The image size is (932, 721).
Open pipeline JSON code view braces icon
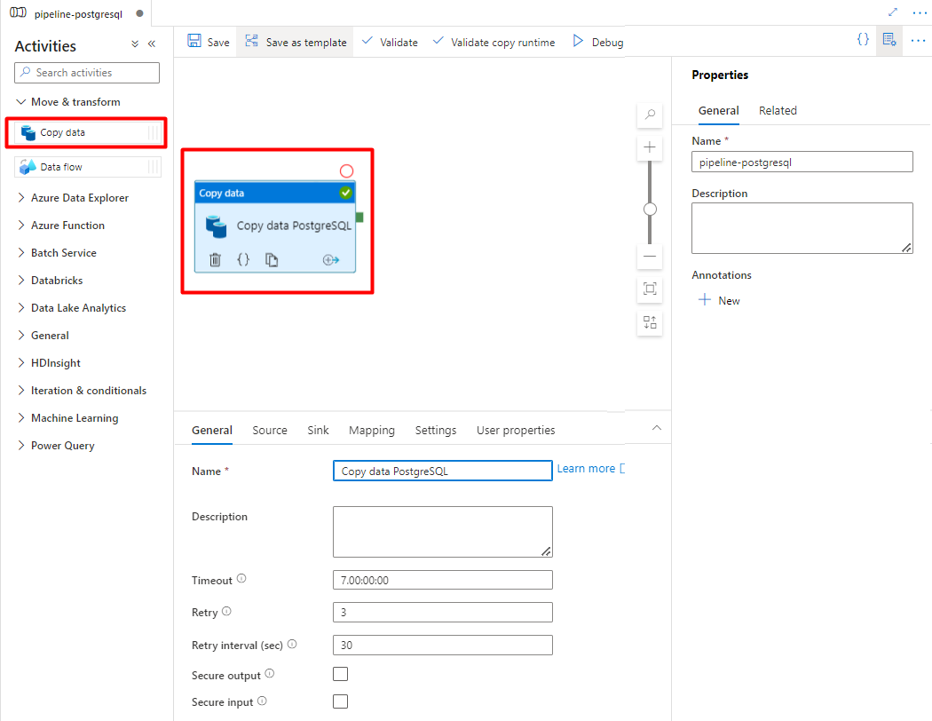[x=863, y=40]
